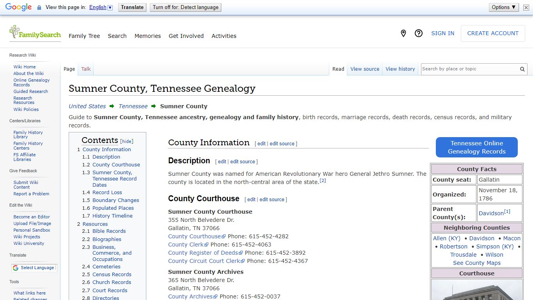Open Guided Research sidebar link
The height and width of the screenshot is (300, 533).
point(31,91)
